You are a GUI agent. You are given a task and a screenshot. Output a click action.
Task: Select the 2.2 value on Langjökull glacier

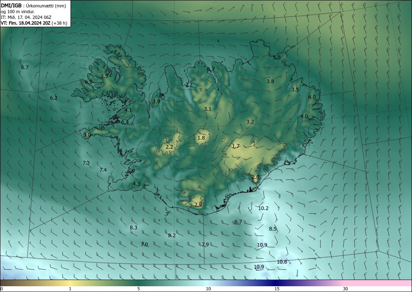click(x=169, y=147)
